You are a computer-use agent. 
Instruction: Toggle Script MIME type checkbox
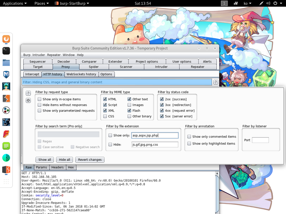pos(105,105)
